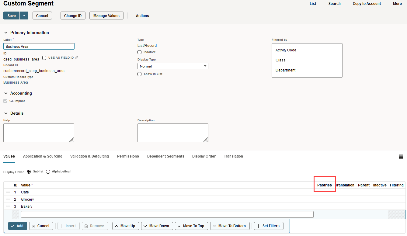
Task: Click the Move Down button
Action: click(157, 226)
